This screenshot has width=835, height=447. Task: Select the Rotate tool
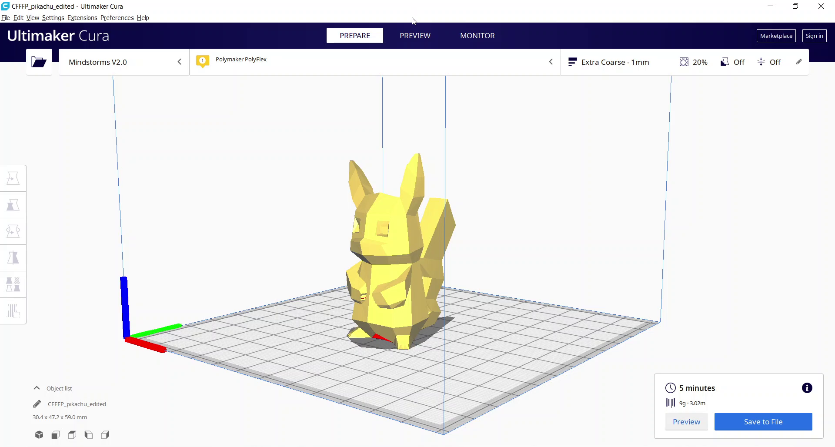13,231
